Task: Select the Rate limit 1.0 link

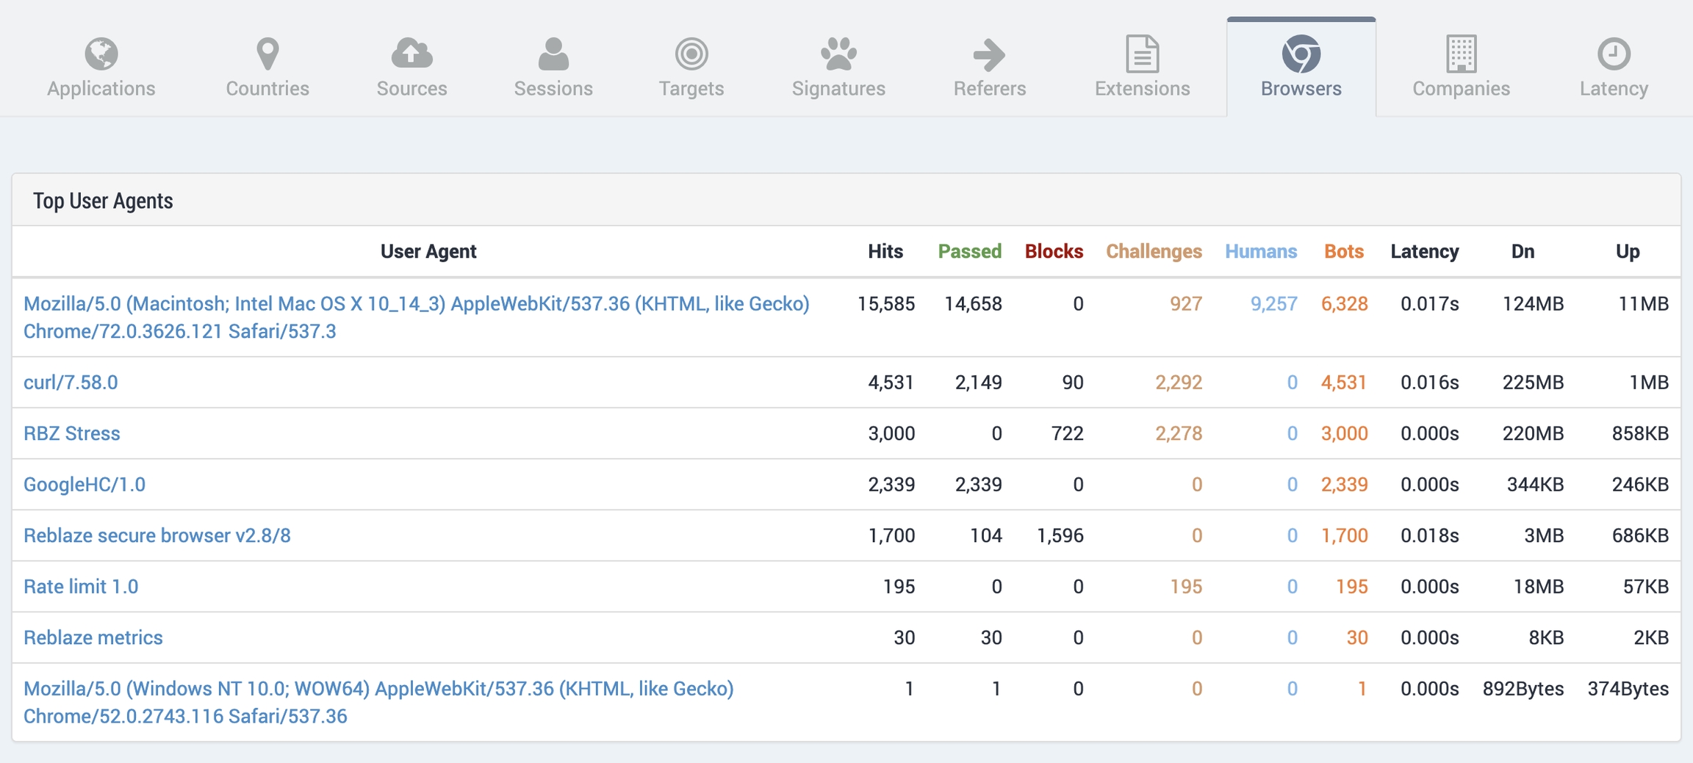Action: [x=81, y=587]
